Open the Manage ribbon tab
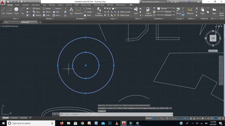 52,5
